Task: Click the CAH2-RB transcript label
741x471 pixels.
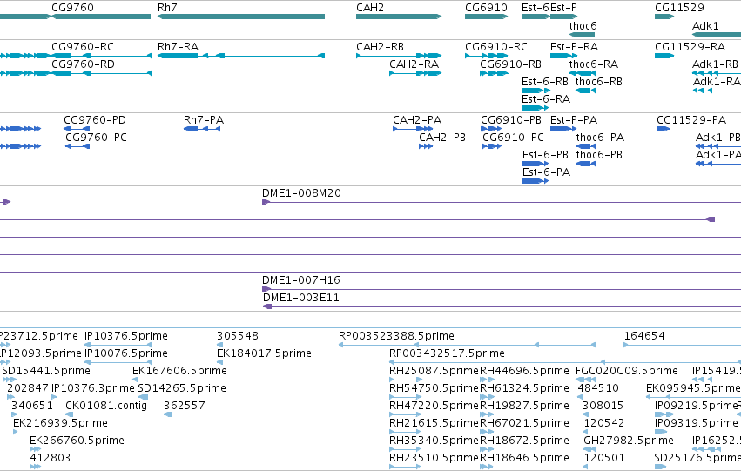Action: [380, 47]
